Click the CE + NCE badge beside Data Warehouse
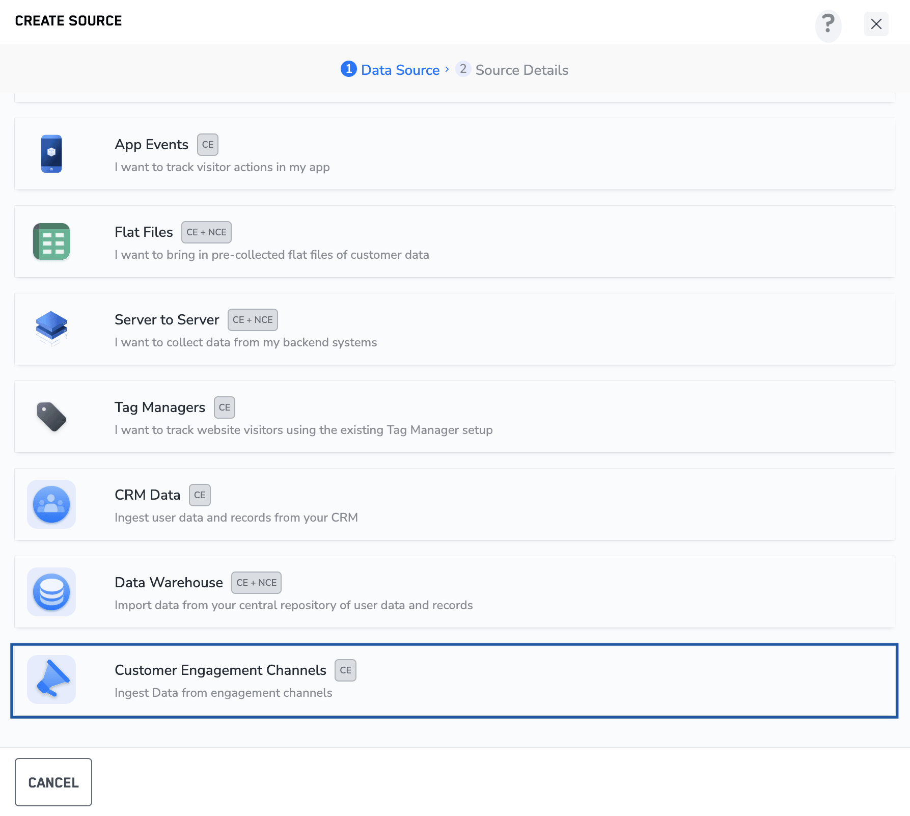910x816 pixels. (x=256, y=583)
